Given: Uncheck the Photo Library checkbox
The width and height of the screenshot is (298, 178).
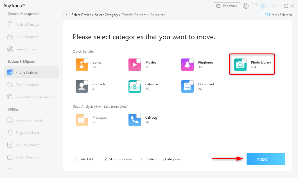Looking at the screenshot, I should [x=245, y=61].
